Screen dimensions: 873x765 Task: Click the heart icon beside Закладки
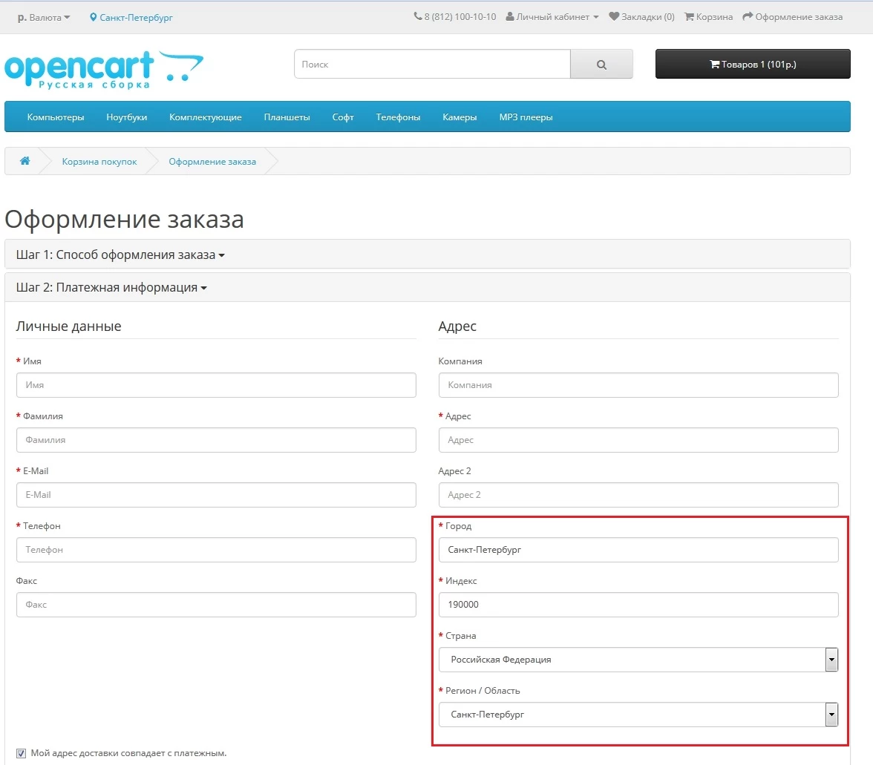[613, 16]
